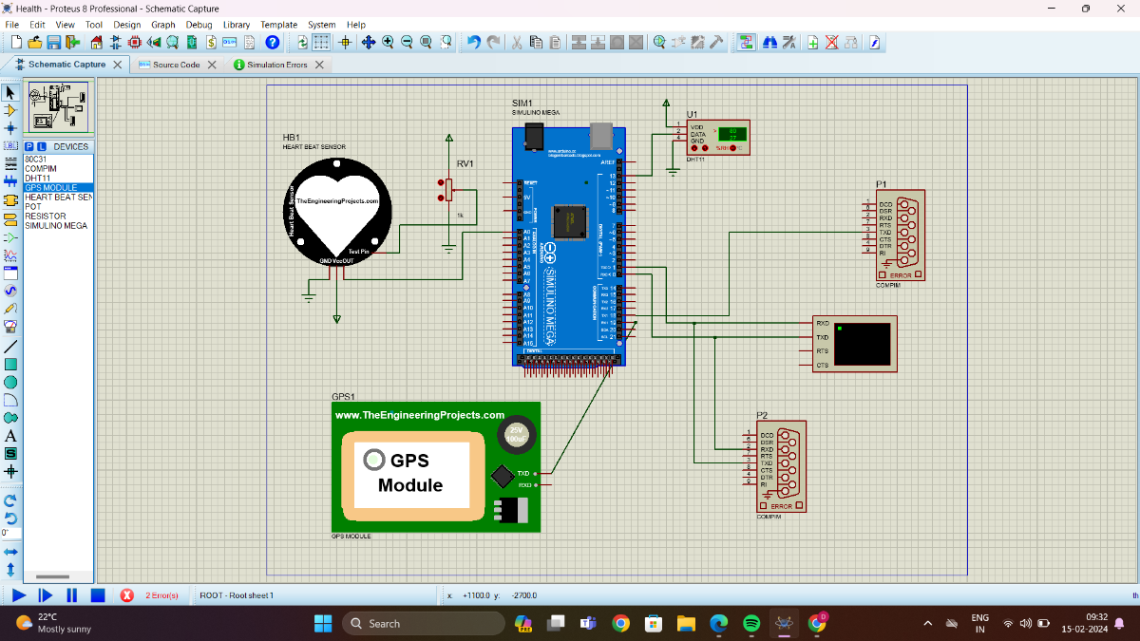Viewport: 1140px width, 641px height.
Task: Pause the simulation
Action: coord(71,595)
